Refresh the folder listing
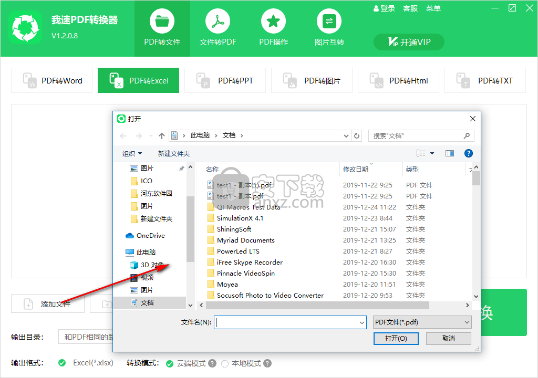The width and height of the screenshot is (538, 378). (x=357, y=136)
